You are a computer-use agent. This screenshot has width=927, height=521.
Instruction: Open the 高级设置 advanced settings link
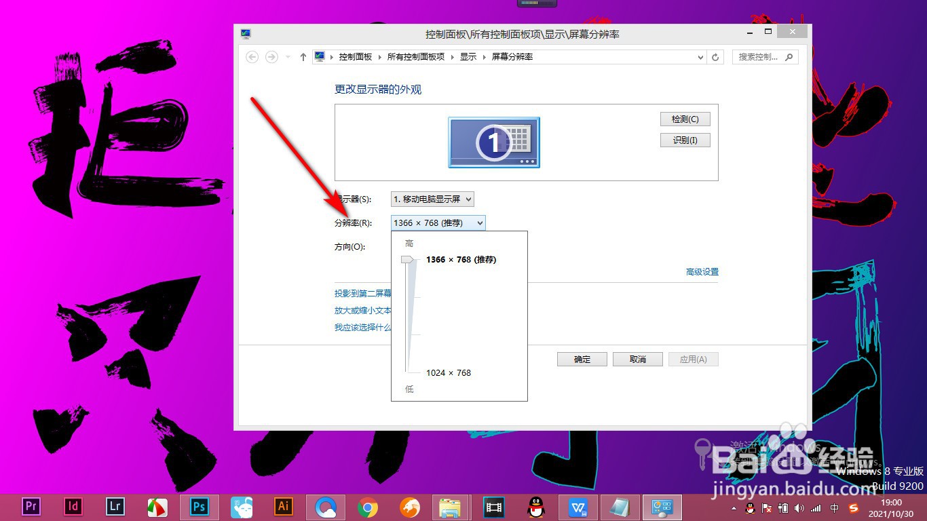click(702, 271)
